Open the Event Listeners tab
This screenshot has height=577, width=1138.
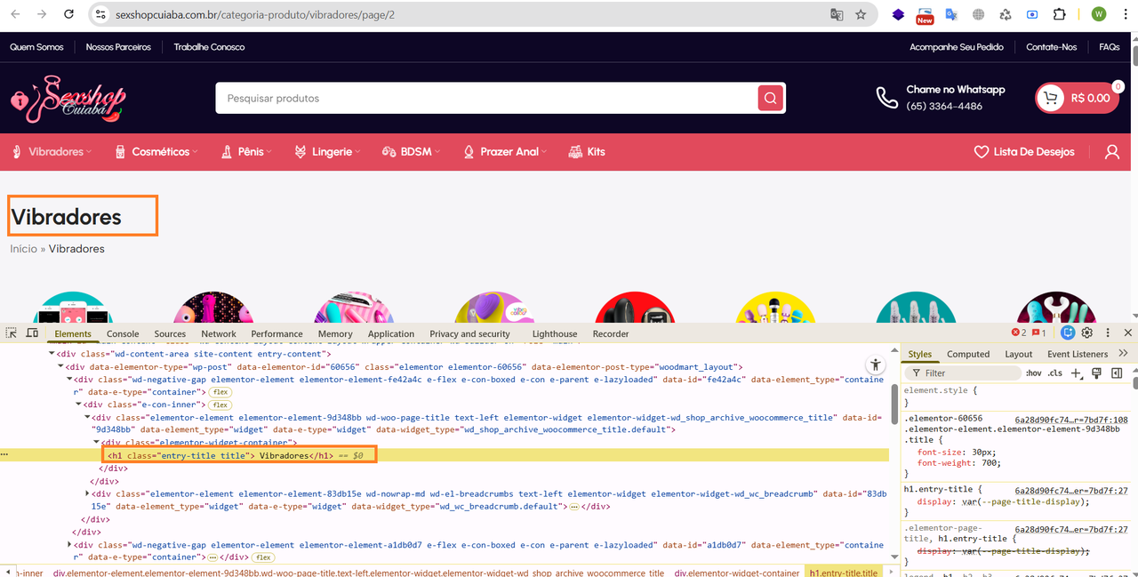coord(1078,354)
